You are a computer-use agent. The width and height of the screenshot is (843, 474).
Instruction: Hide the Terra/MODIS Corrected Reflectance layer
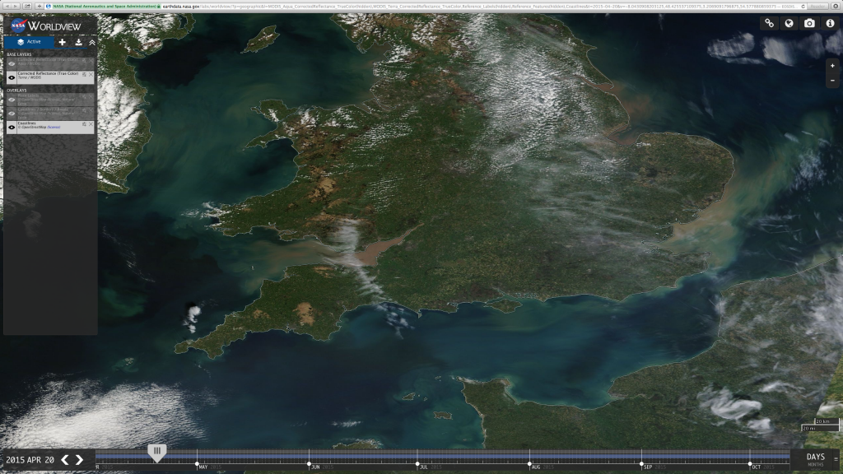12,78
